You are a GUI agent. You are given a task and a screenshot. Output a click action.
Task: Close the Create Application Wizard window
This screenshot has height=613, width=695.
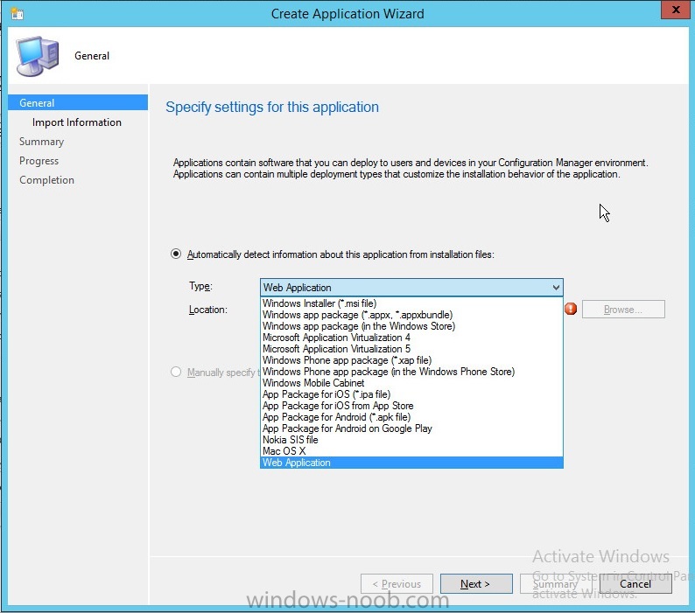point(675,10)
